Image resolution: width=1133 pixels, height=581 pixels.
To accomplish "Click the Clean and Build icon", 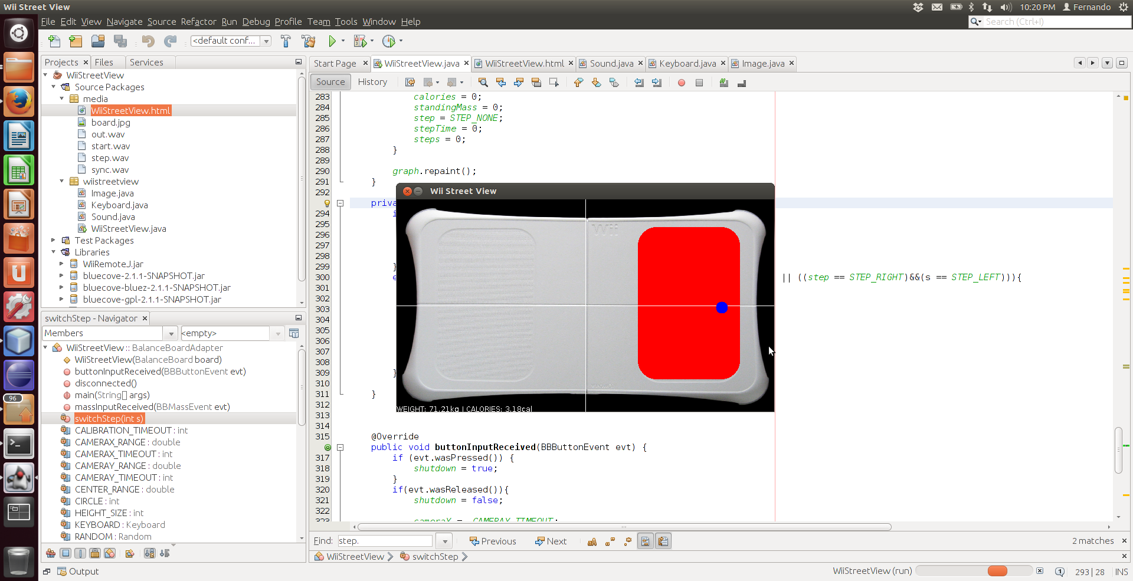I will coord(308,41).
